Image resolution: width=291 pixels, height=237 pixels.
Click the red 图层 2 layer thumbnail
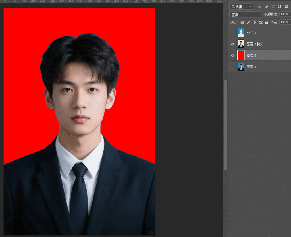[x=241, y=55]
